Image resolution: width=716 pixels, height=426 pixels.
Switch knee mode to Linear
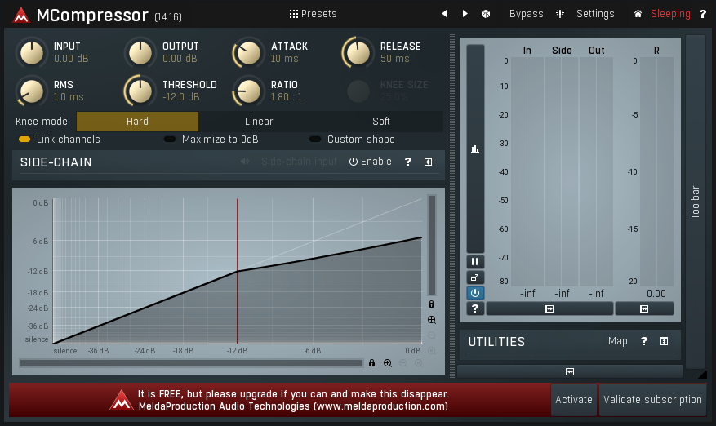pos(259,122)
